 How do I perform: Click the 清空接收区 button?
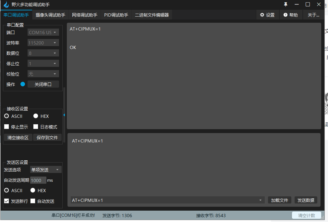click(18, 138)
